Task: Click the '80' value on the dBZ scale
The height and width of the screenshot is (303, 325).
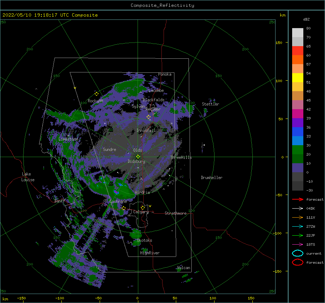Action: point(308,28)
